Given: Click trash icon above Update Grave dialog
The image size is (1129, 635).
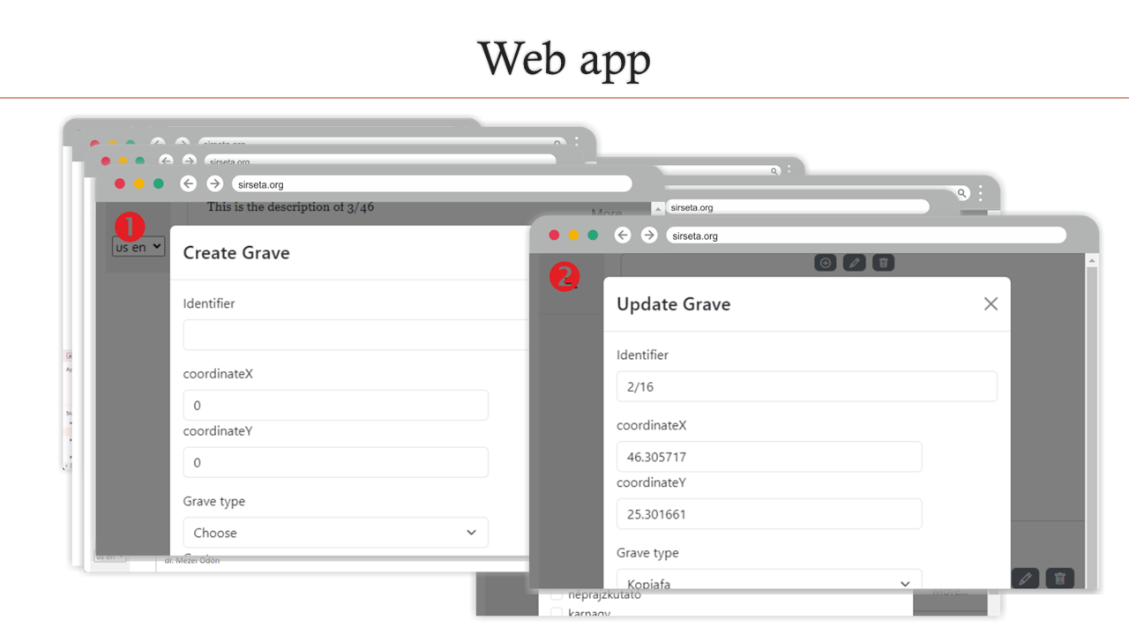Looking at the screenshot, I should pyautogui.click(x=883, y=263).
